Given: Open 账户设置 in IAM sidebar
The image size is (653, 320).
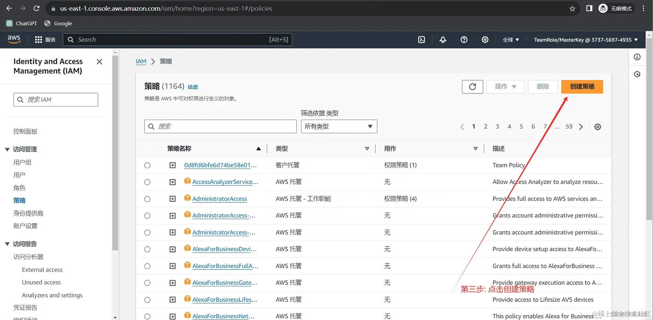Looking at the screenshot, I should coord(25,226).
